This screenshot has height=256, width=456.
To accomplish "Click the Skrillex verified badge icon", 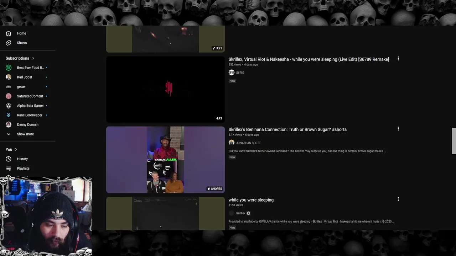I will pos(248,213).
